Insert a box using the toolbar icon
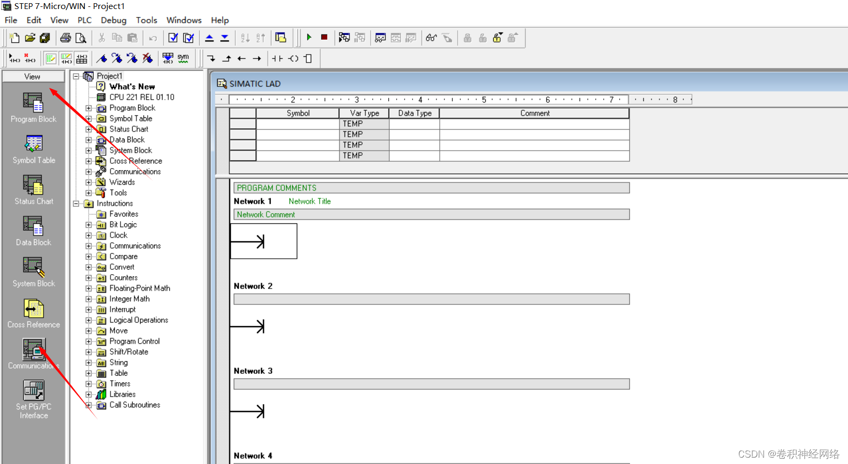 coord(308,58)
